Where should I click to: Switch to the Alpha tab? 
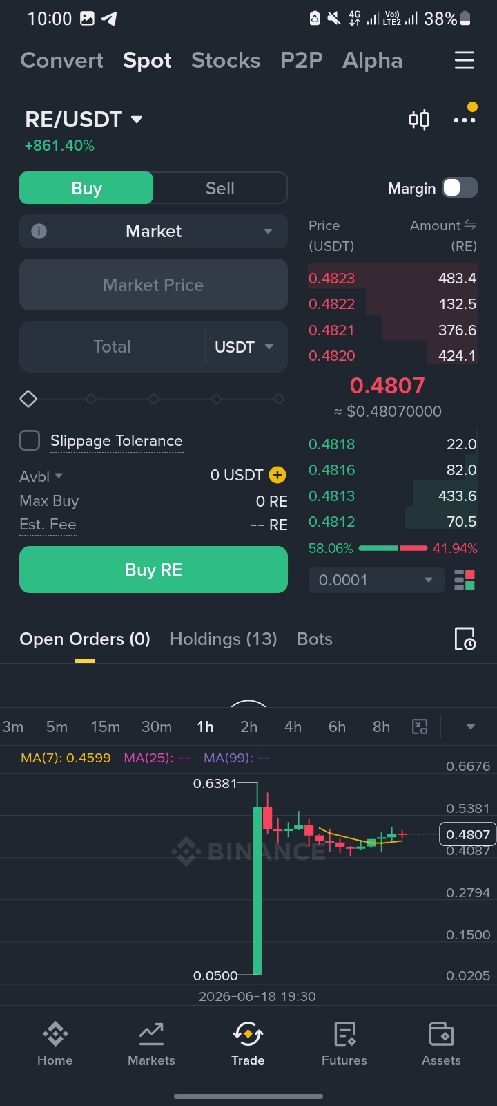coord(372,60)
